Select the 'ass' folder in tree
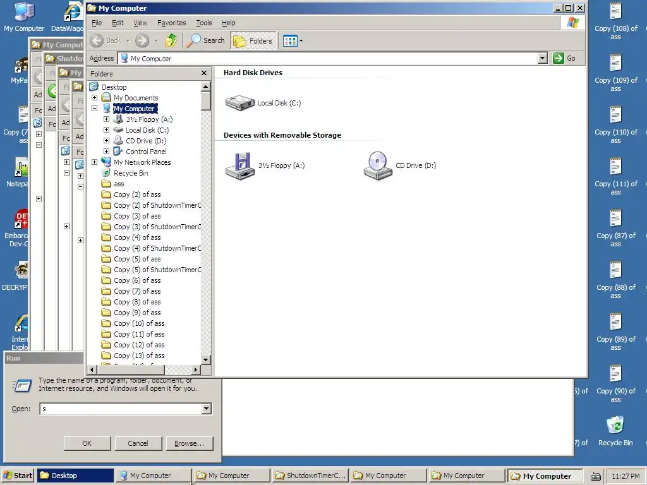This screenshot has width=647, height=485. click(x=119, y=184)
